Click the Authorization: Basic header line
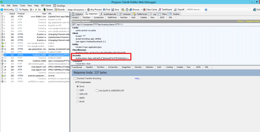Viewport: 260px width, 132px height. point(102,58)
